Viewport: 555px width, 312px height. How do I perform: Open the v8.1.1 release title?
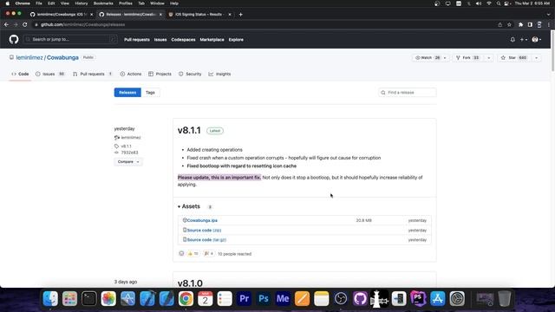click(189, 131)
